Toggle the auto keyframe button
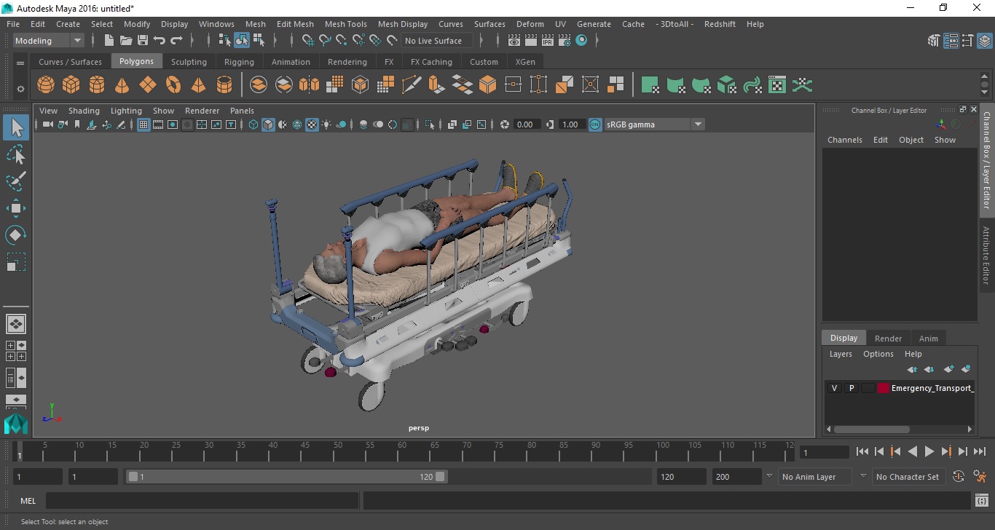Viewport: 995px width, 530px height. (x=959, y=477)
